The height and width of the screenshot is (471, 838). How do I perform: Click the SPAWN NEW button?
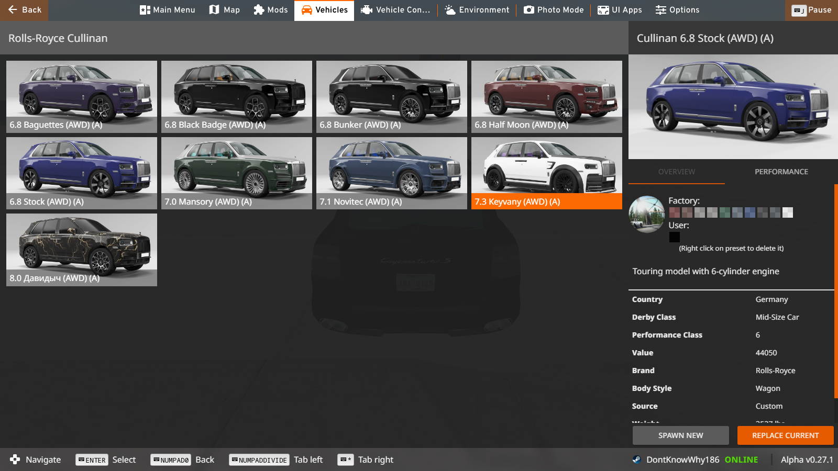(680, 435)
